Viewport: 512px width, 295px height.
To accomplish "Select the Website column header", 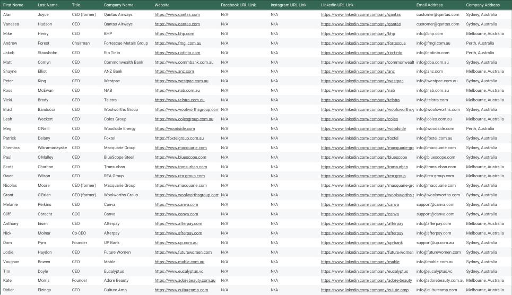I will pos(162,5).
